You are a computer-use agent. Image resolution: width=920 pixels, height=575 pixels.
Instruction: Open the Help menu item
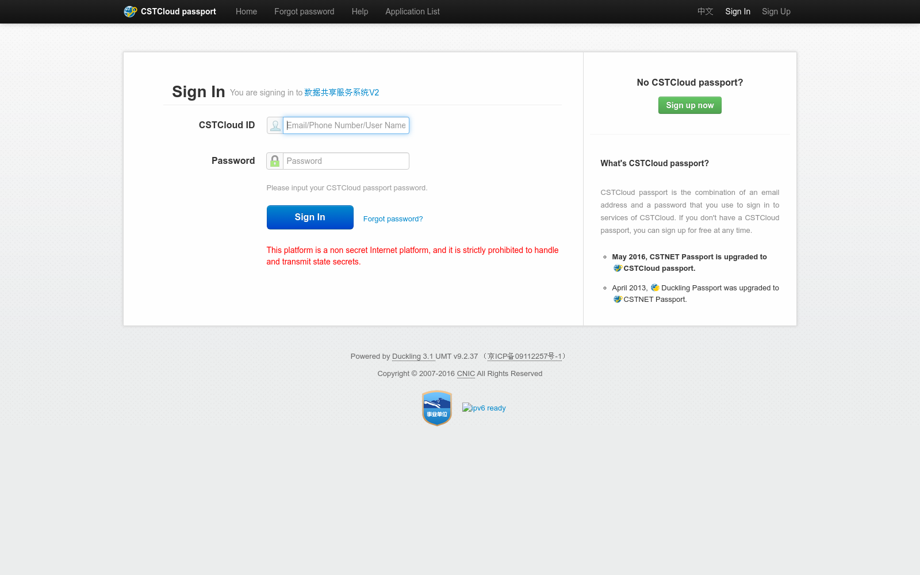point(360,11)
